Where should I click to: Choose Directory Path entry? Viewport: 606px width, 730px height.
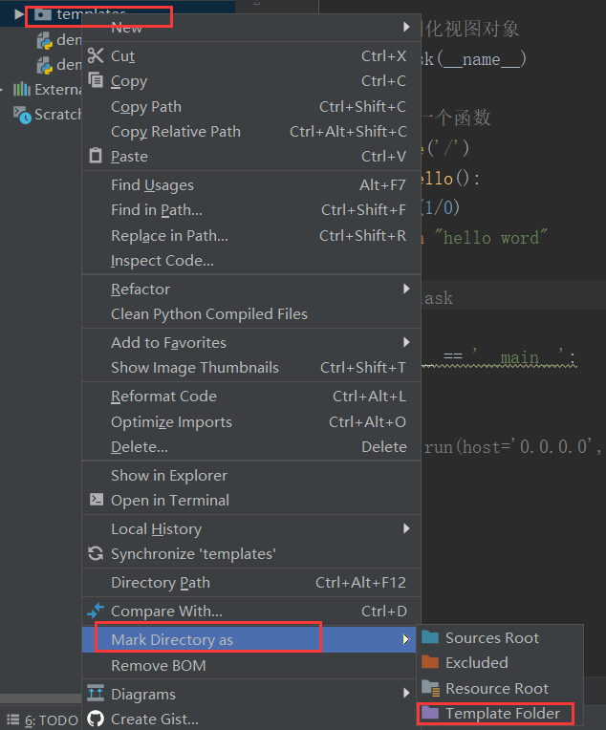[x=251, y=582]
